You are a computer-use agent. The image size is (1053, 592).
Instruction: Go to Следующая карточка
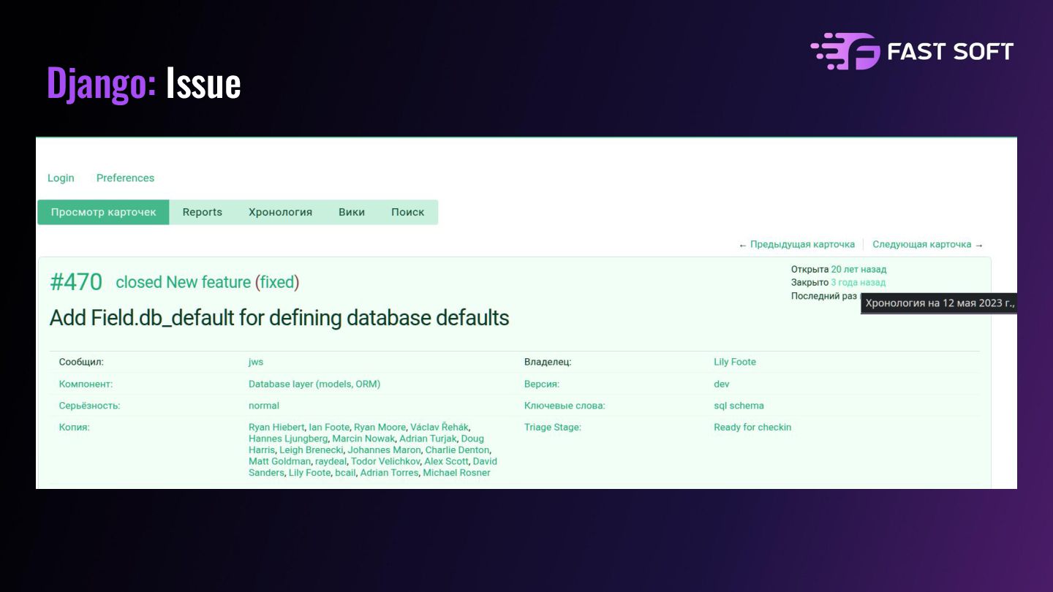coord(921,244)
